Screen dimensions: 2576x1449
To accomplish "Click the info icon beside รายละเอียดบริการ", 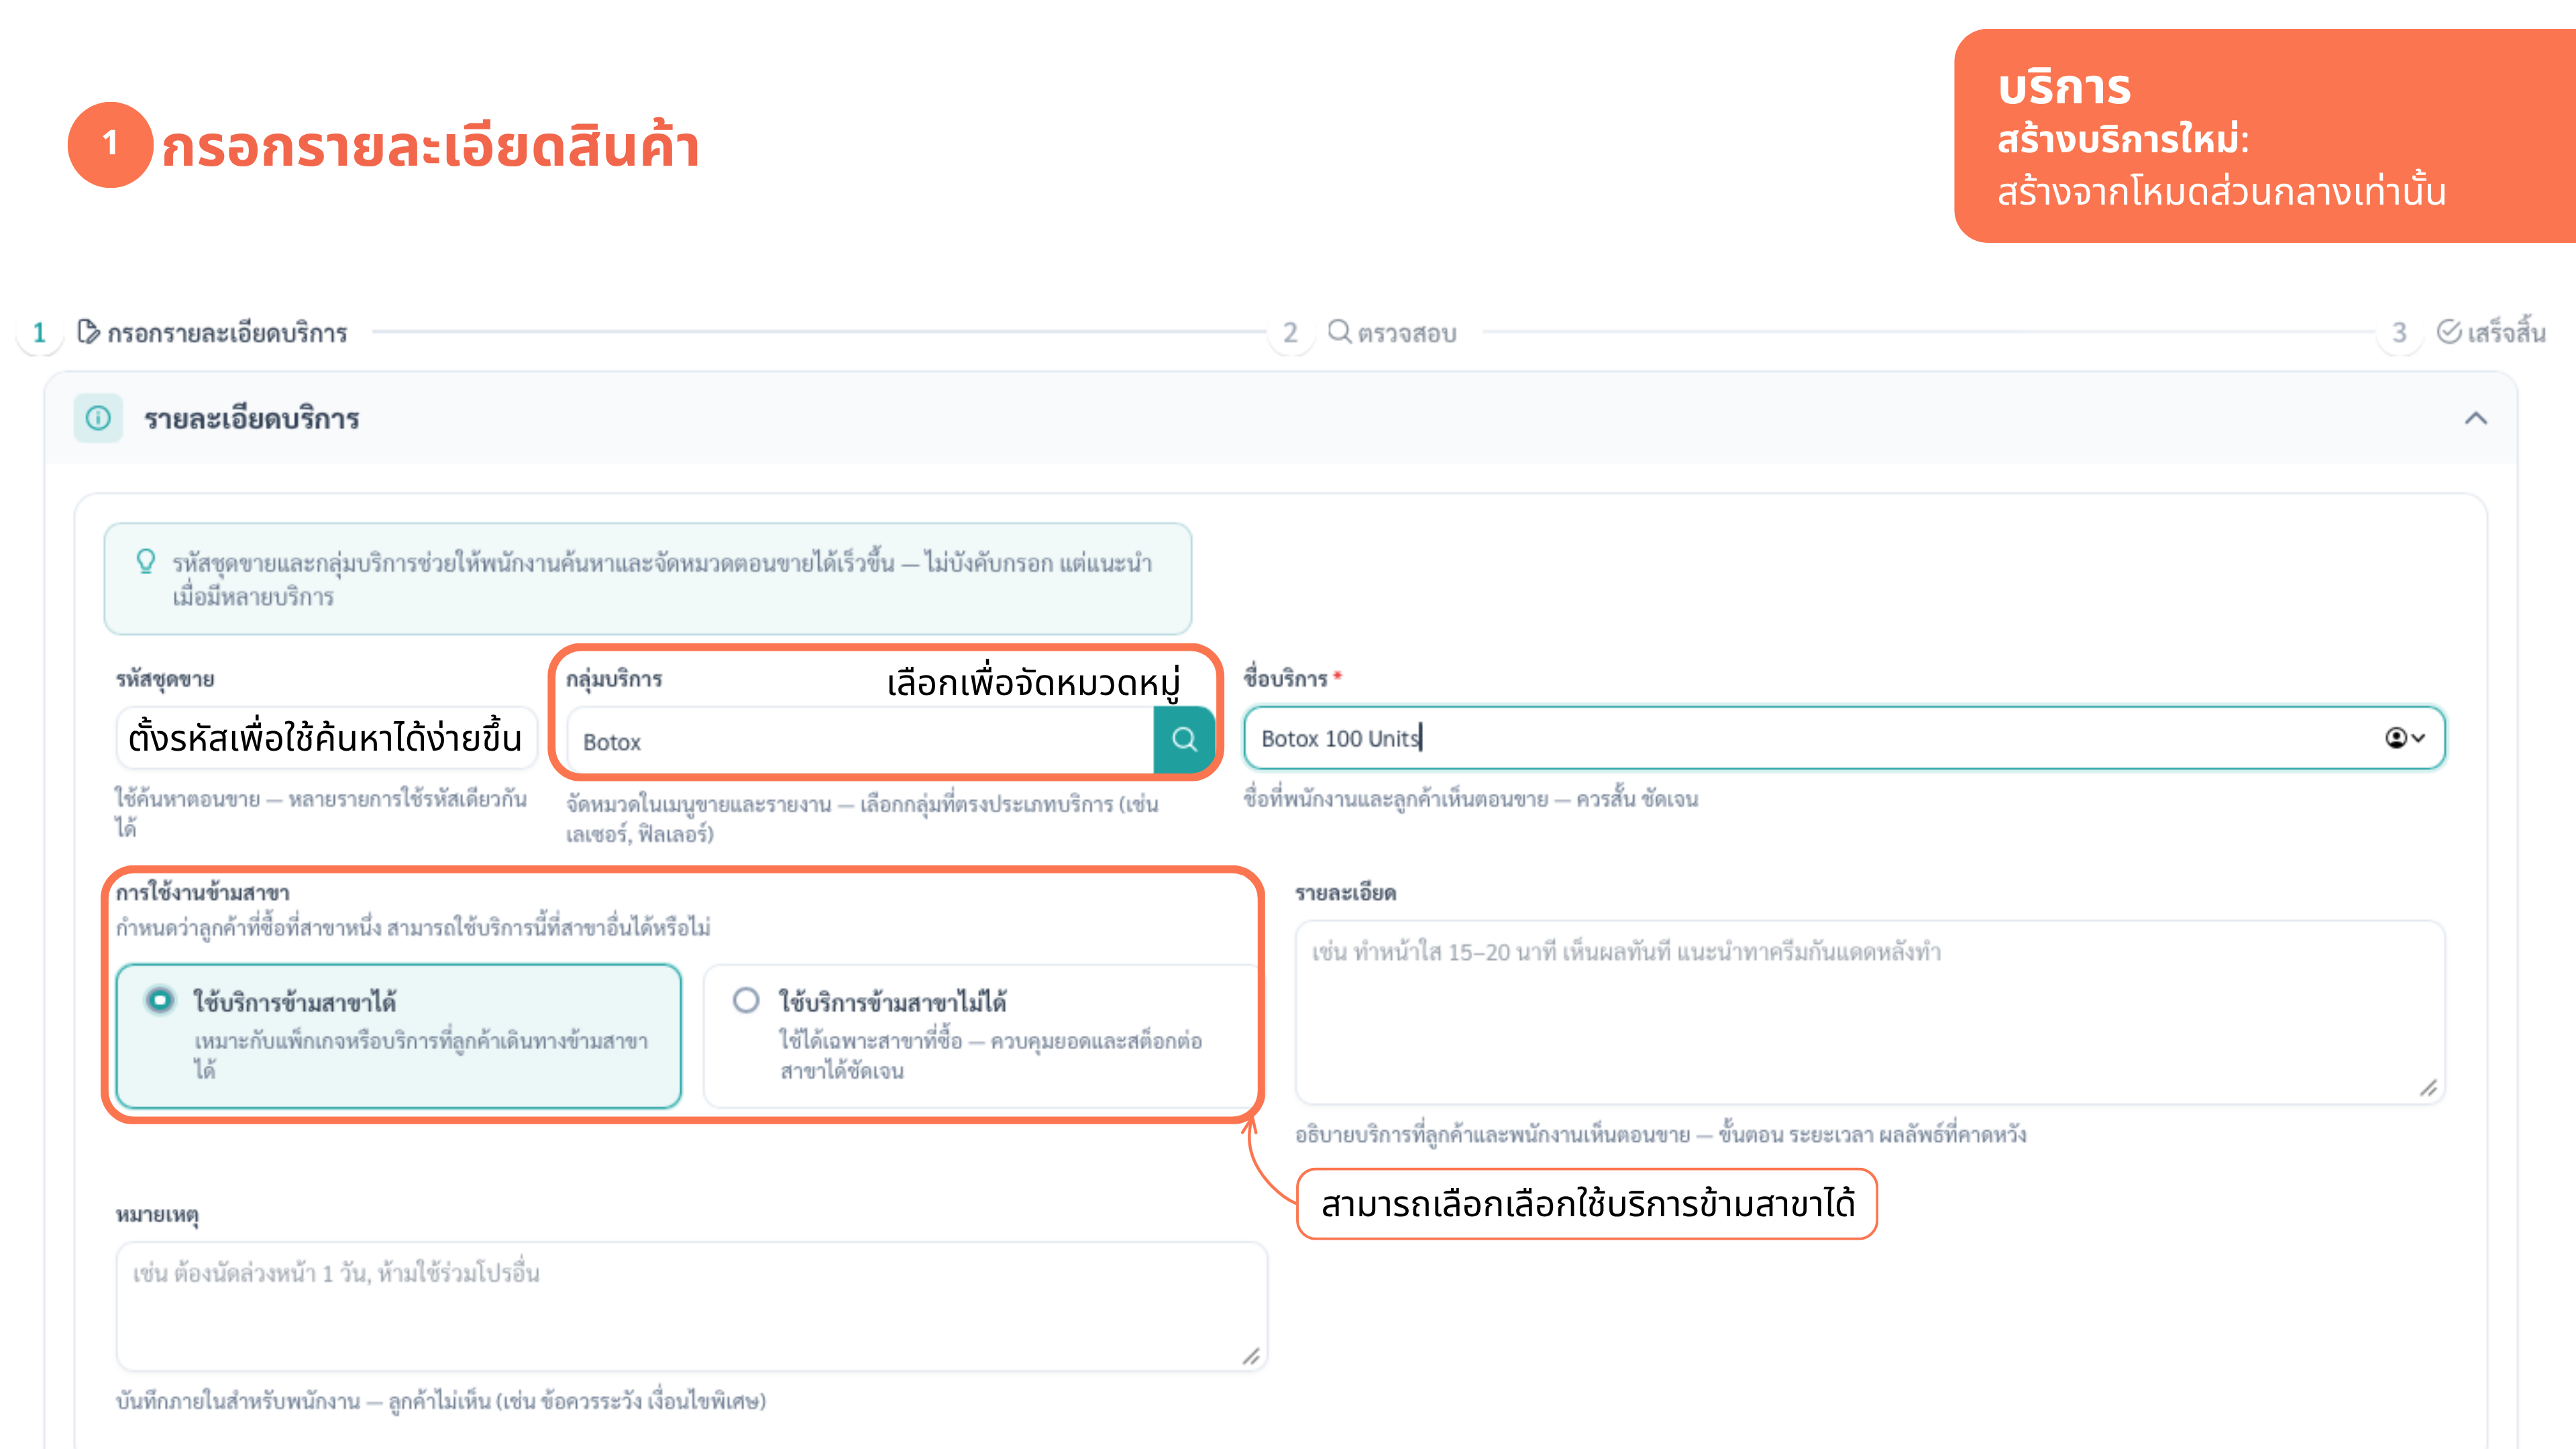I will click(98, 418).
